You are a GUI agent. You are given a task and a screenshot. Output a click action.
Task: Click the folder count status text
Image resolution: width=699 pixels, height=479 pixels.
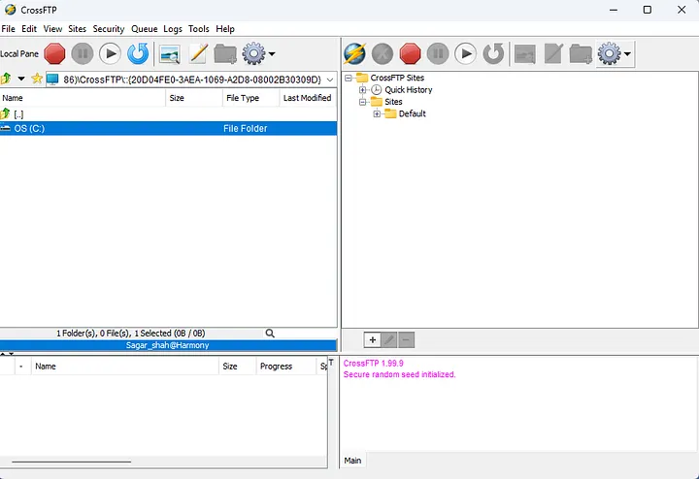point(131,334)
